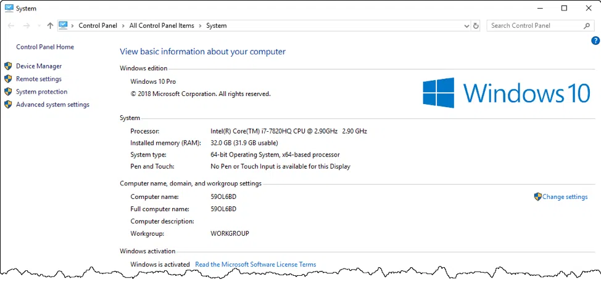This screenshot has height=282, width=601.
Task: Click shield icon beside Change settings
Action: point(538,196)
